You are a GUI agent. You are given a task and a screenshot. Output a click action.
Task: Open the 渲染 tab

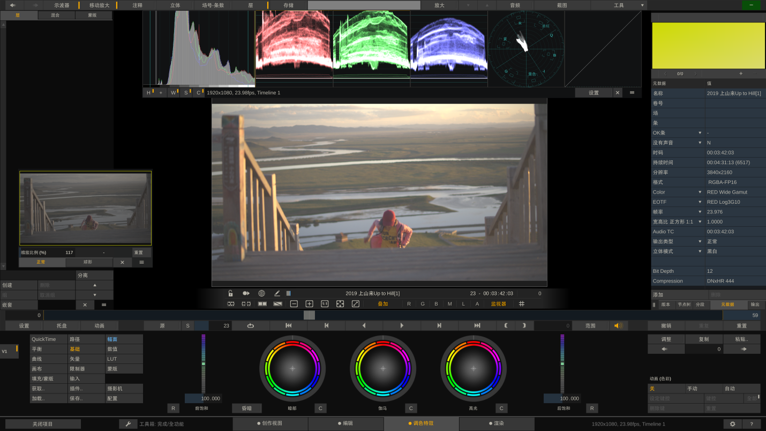[x=497, y=423]
